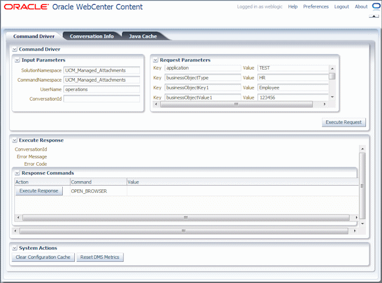The image size is (382, 283).
Task: Collapse the Response Commands panel
Action: point(17,173)
